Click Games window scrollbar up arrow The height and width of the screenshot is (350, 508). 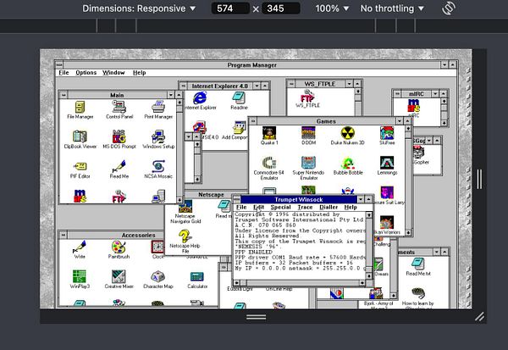tap(408, 129)
